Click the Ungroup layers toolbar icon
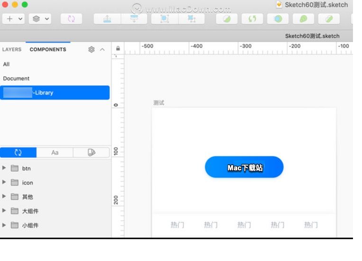Screen dimensions: 362x261 (191, 19)
